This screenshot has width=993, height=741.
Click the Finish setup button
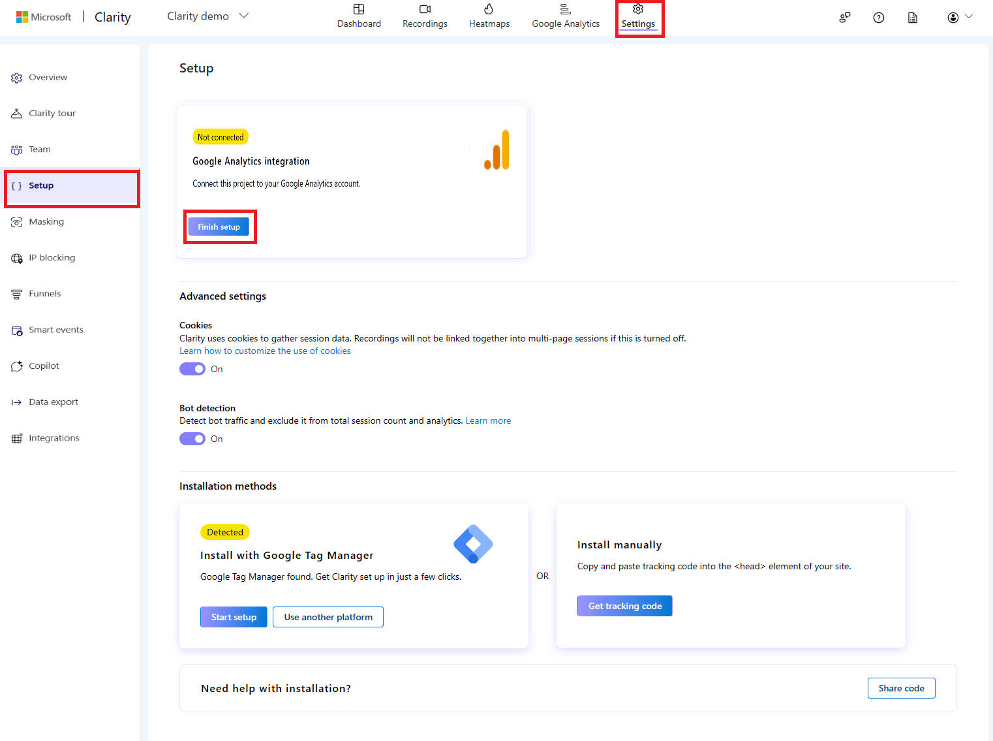pyautogui.click(x=219, y=227)
